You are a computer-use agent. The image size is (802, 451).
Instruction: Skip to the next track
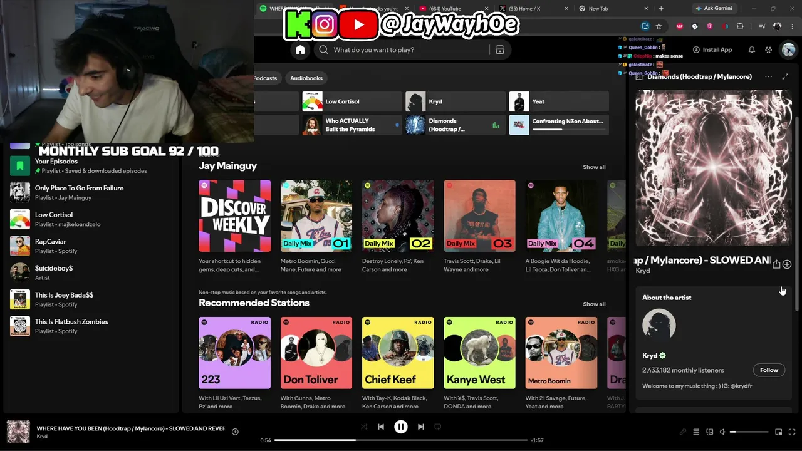pyautogui.click(x=421, y=427)
